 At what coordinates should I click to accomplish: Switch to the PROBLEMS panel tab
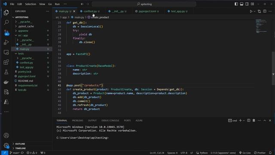77,121
